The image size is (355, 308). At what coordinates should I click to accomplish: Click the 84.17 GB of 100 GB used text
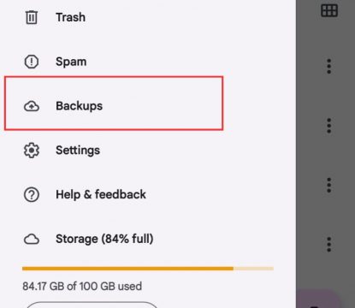coord(82,286)
